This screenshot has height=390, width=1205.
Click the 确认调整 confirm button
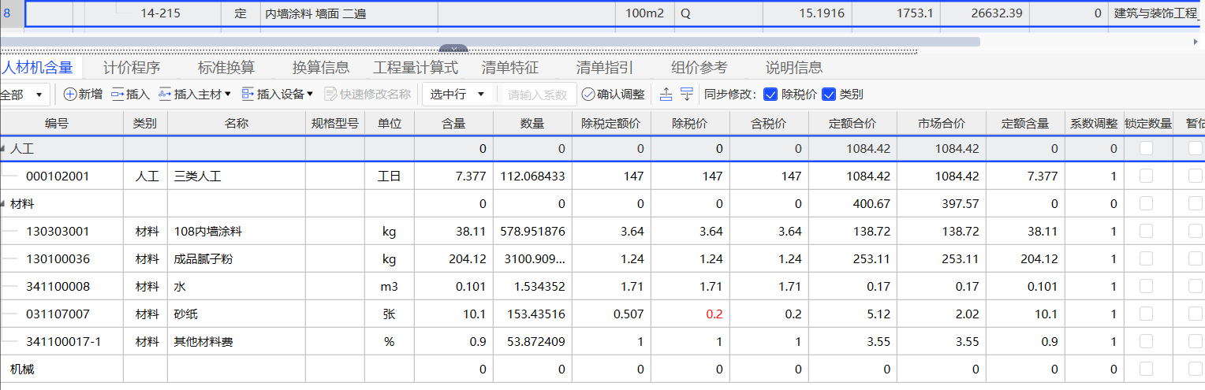pos(613,95)
